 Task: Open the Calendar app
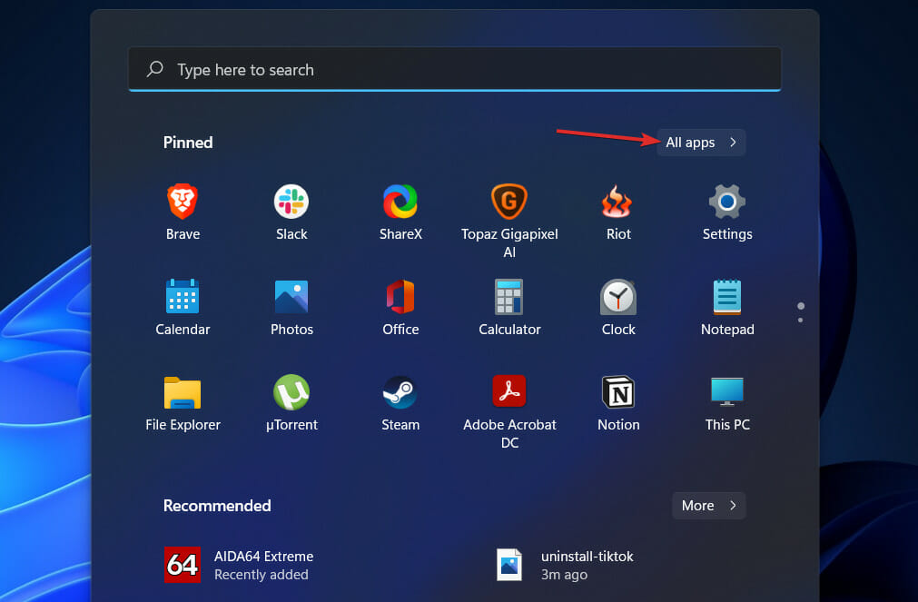coord(183,308)
